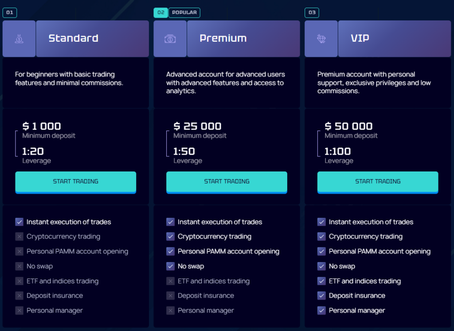
Task: Click the 03 number badge
Action: pyautogui.click(x=312, y=12)
